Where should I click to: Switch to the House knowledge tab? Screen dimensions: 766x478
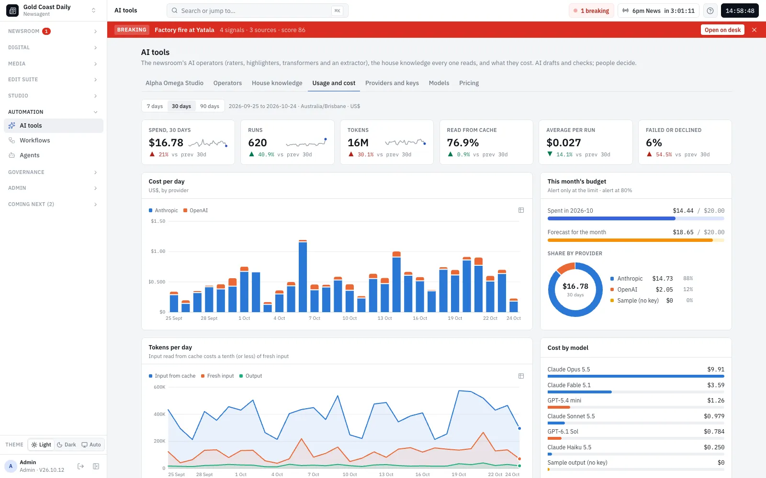point(277,83)
